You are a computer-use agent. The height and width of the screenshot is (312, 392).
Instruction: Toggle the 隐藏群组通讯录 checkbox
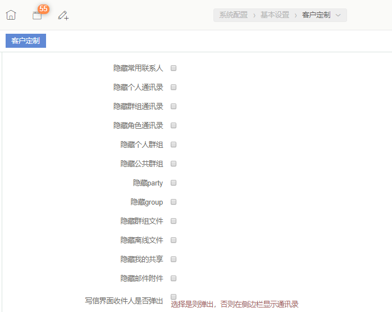pyautogui.click(x=174, y=106)
